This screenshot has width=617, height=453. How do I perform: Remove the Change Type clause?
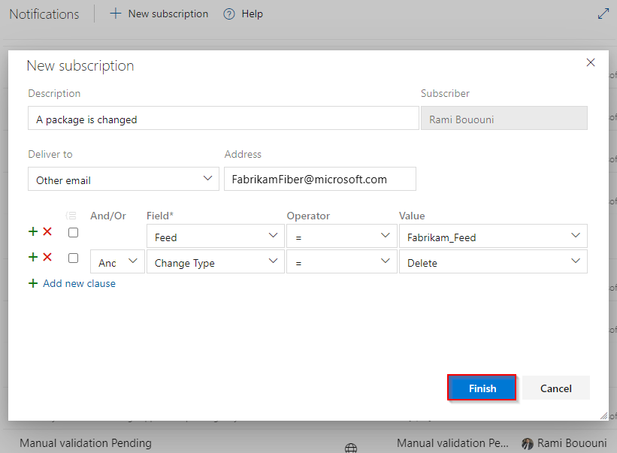(46, 258)
